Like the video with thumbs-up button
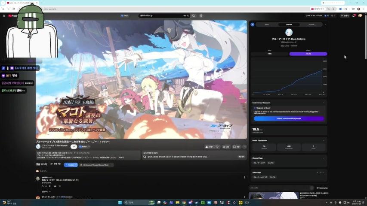Viewport: 367px width, 206px height. click(209, 147)
